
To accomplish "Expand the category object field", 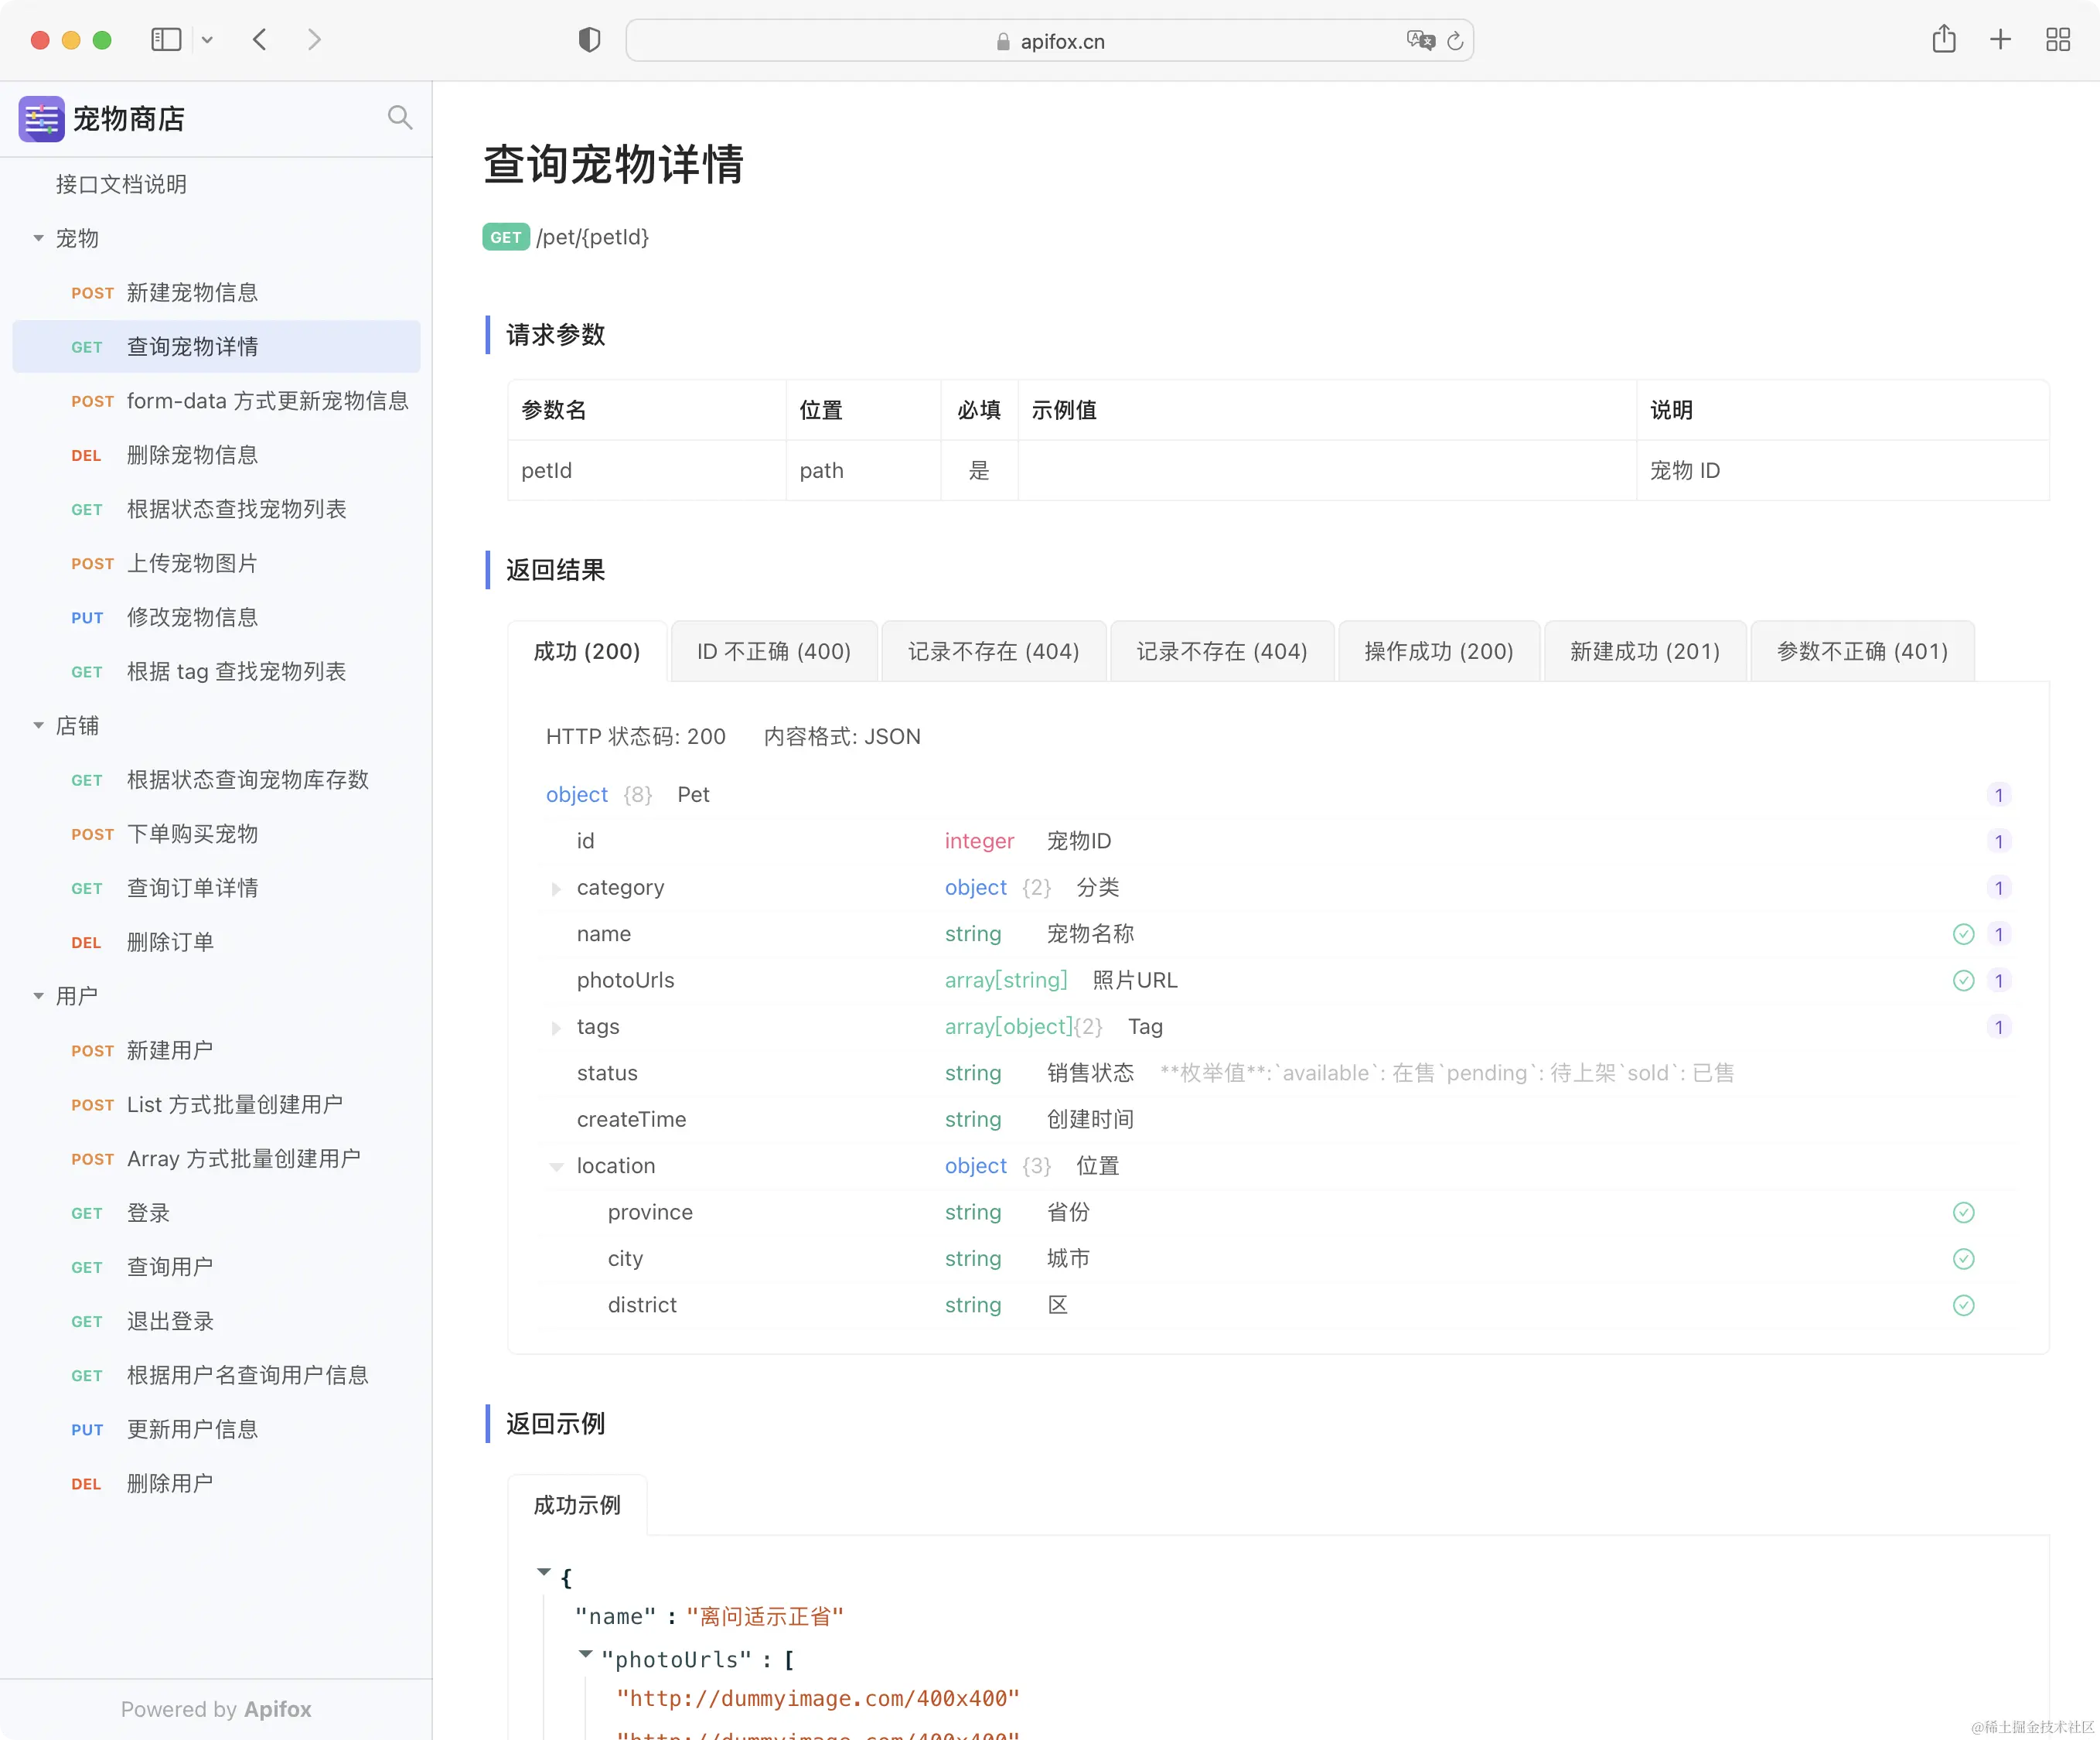I will [556, 888].
